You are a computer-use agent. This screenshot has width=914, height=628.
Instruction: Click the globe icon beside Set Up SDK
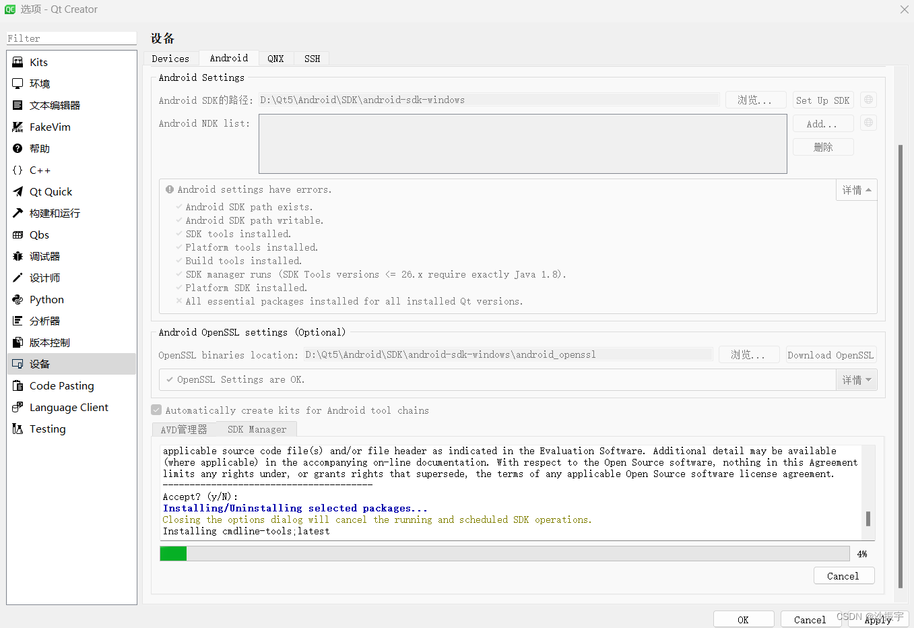pos(868,100)
